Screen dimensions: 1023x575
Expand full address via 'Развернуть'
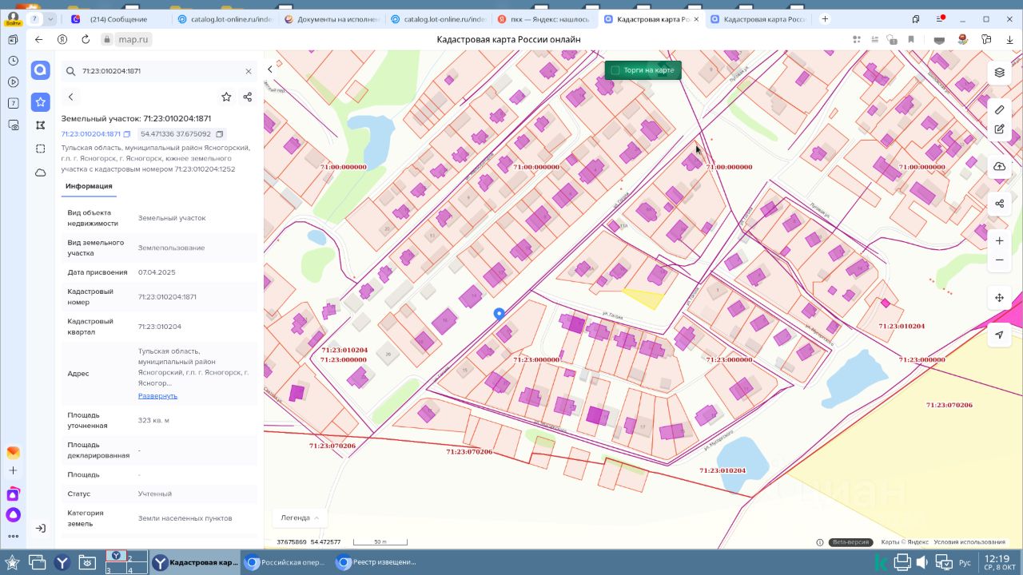click(x=157, y=396)
